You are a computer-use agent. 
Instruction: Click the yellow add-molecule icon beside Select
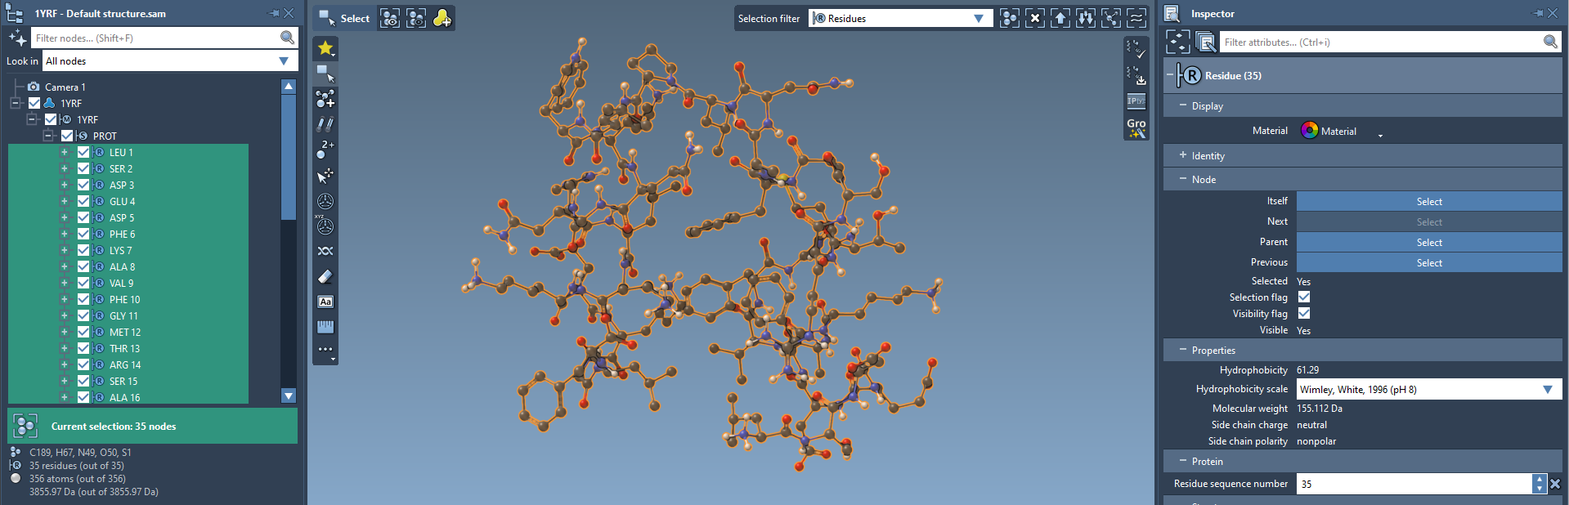[442, 18]
